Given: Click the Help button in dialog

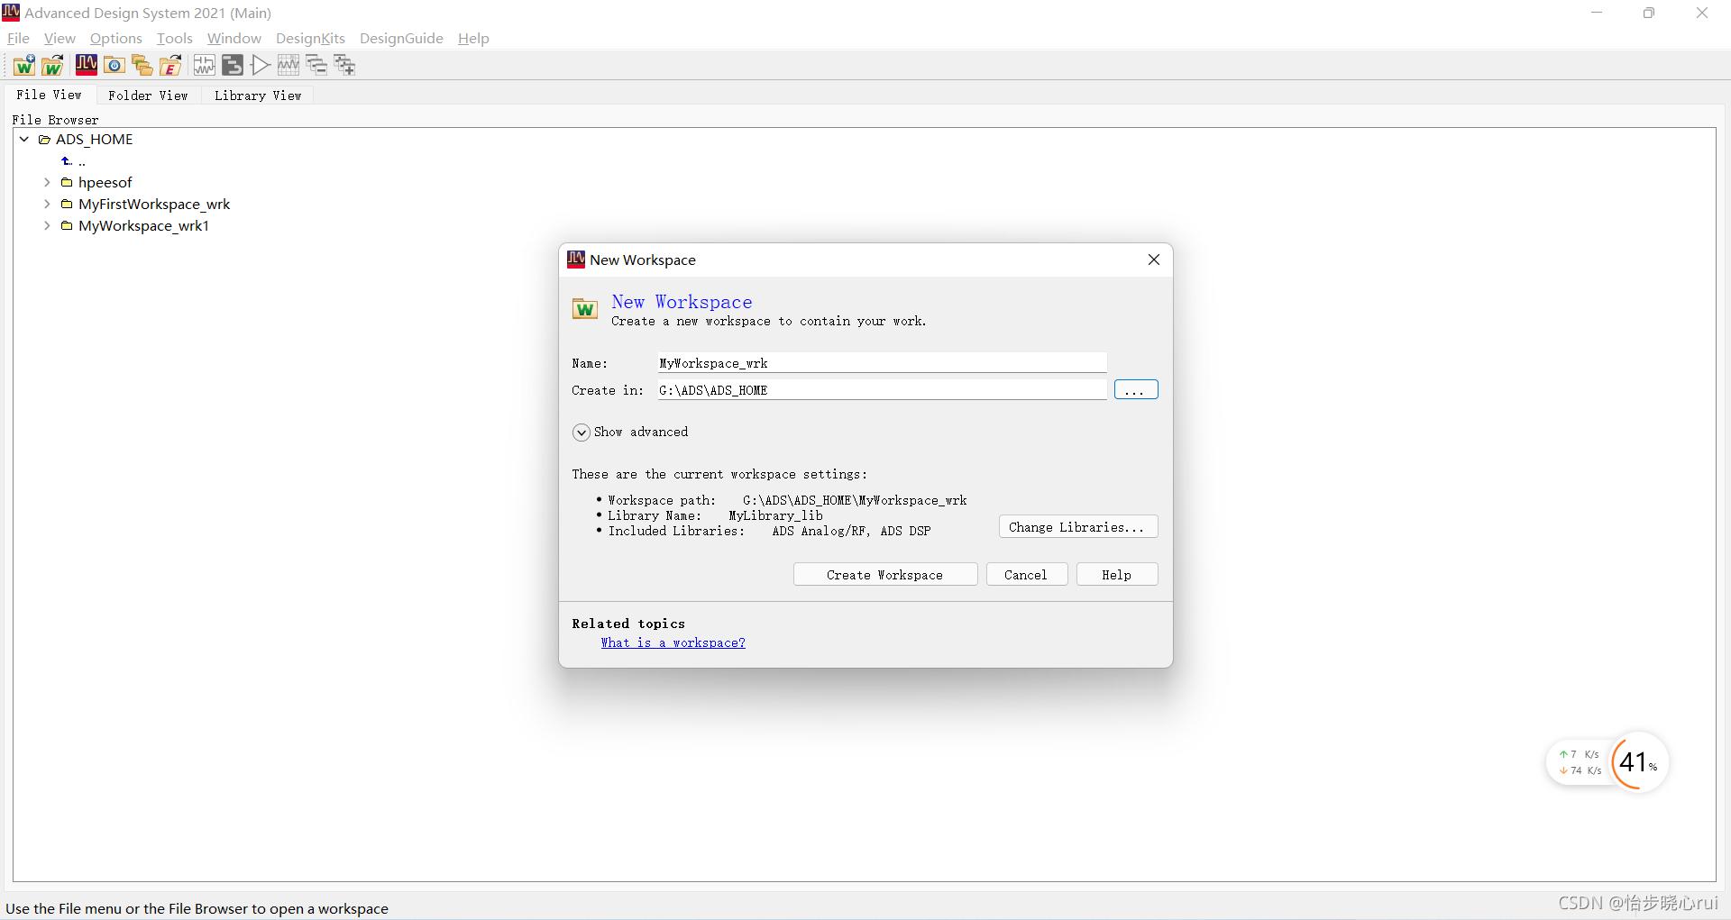Looking at the screenshot, I should coord(1117,575).
